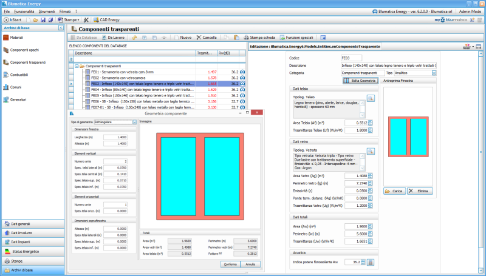Open Componenti opachi in the sidebar

point(21,50)
